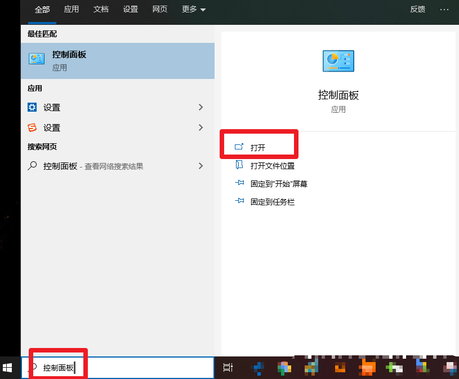Click the pin icon beside 固定到任务栏
This screenshot has width=459, height=379.
239,201
